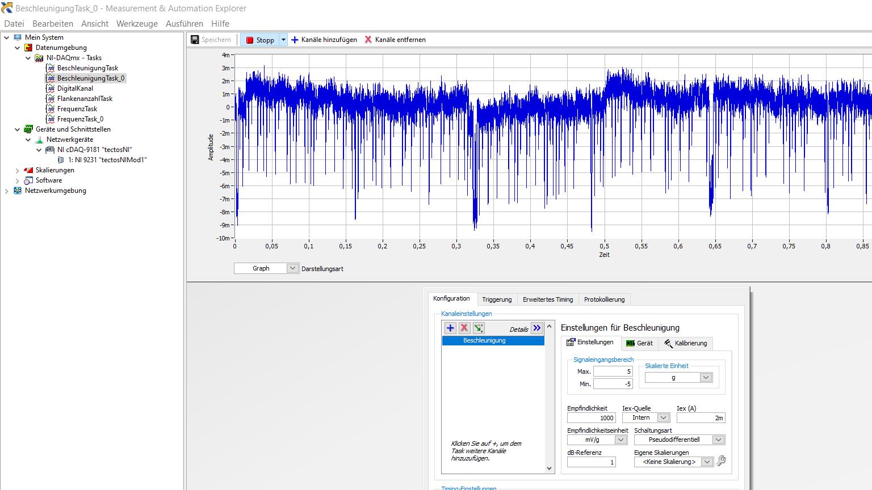
Task: Click the Kanäle hinzufügen plus icon
Action: [x=295, y=40]
